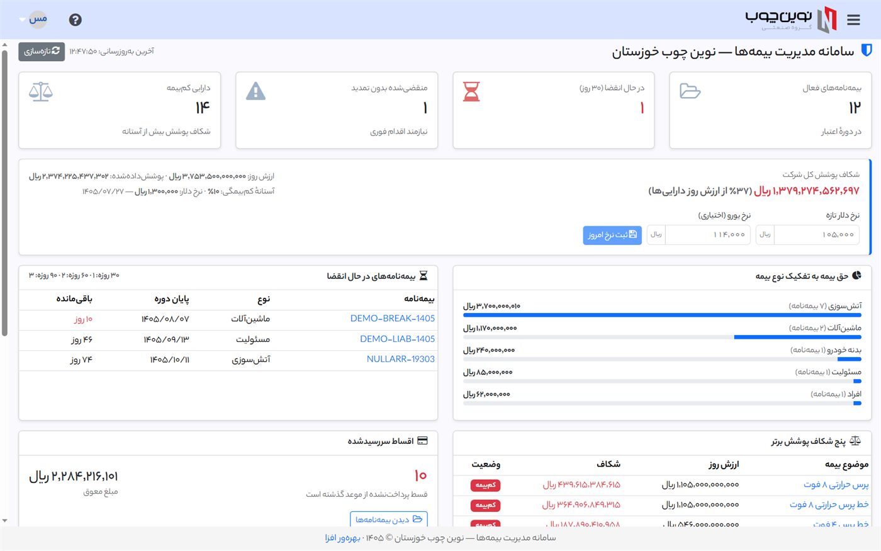
Task: Click the scrollbar up arrow
Action: click(x=4, y=45)
